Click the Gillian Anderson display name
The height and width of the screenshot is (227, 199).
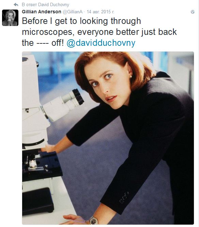42,12
